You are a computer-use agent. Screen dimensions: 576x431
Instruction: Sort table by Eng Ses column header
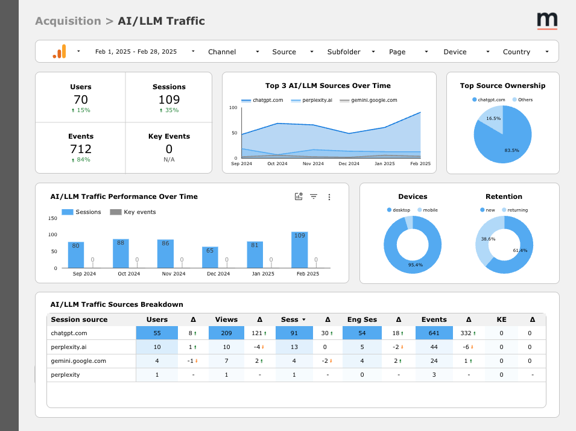(x=362, y=319)
